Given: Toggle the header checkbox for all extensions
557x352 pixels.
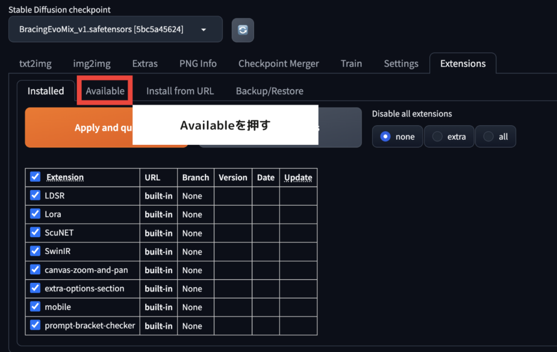Looking at the screenshot, I should [x=35, y=177].
